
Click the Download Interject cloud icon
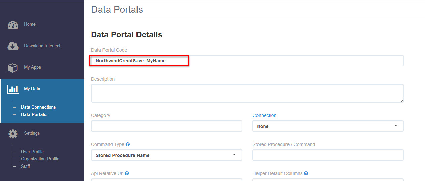(x=13, y=46)
